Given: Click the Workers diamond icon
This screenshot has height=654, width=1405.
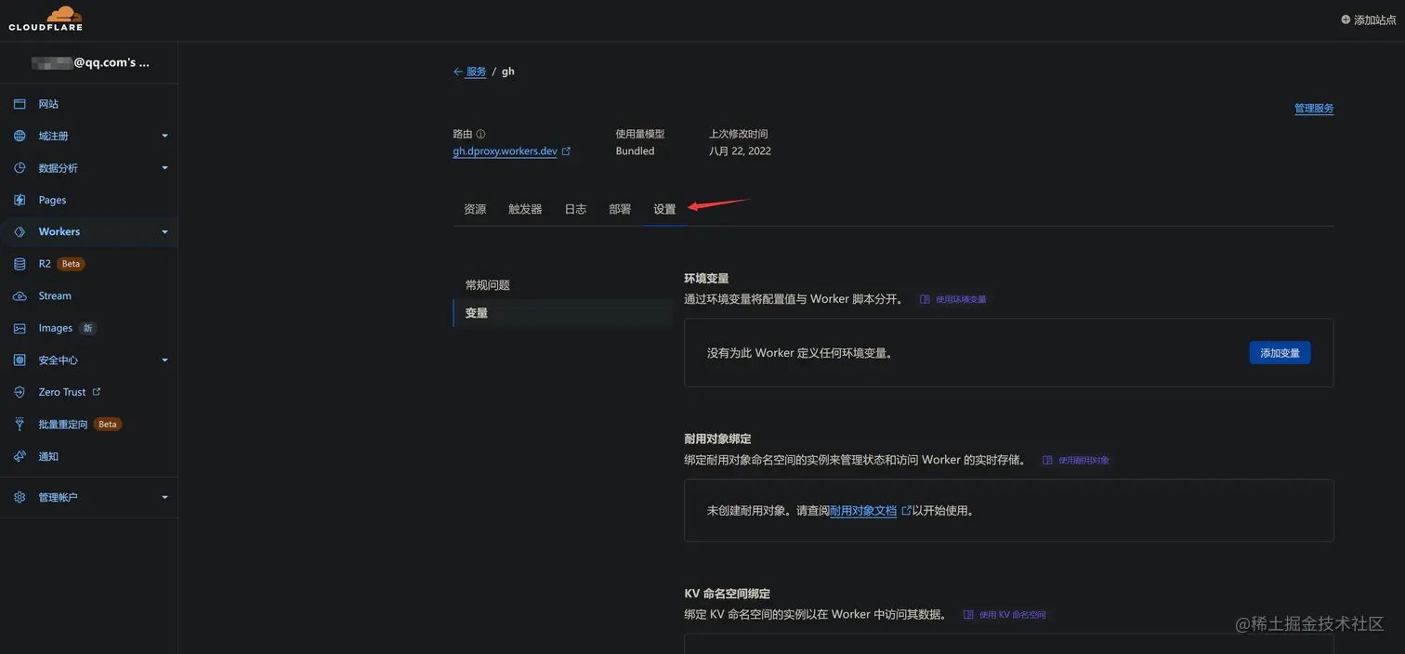Looking at the screenshot, I should point(20,231).
